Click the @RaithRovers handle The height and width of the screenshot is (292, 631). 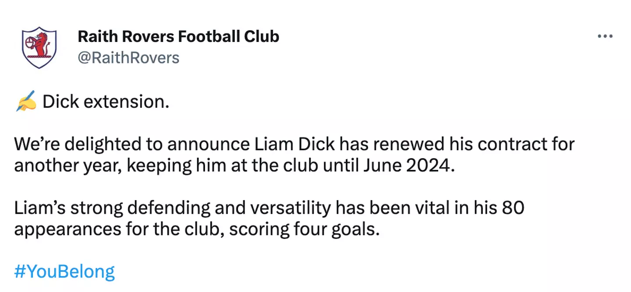[128, 58]
